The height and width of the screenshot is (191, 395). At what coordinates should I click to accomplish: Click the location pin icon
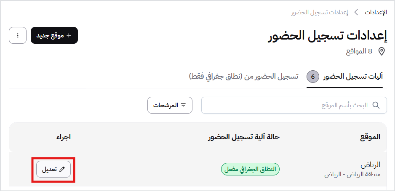tap(382, 51)
